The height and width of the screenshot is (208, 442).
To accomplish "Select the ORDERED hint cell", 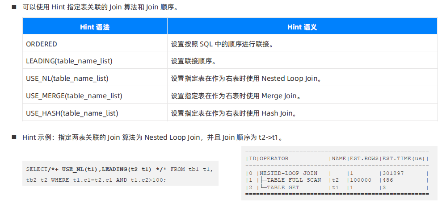I will (x=95, y=44).
